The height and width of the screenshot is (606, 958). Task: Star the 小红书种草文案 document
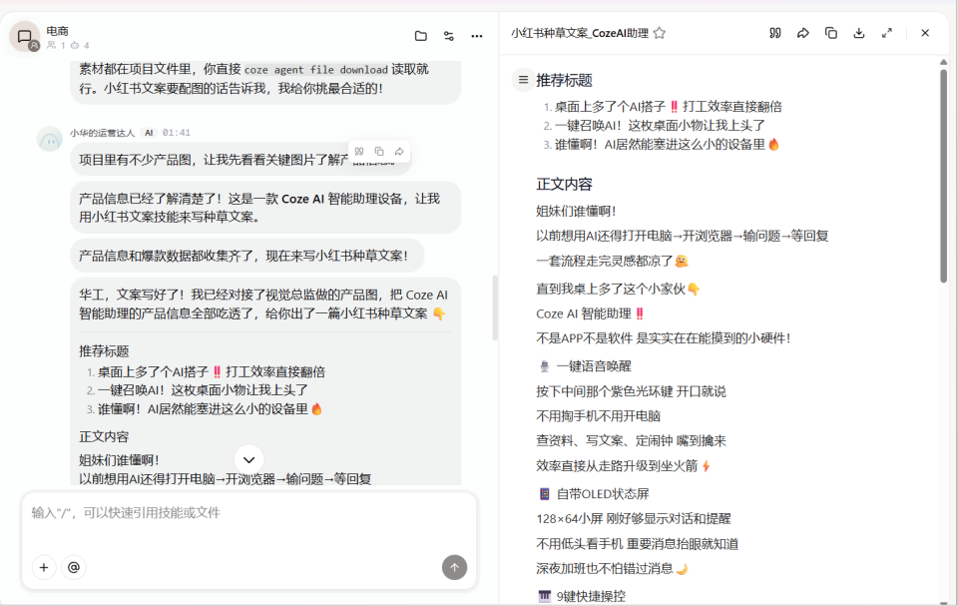[660, 33]
